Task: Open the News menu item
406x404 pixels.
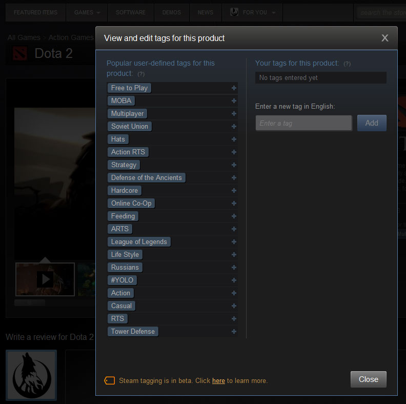Action: pyautogui.click(x=206, y=12)
